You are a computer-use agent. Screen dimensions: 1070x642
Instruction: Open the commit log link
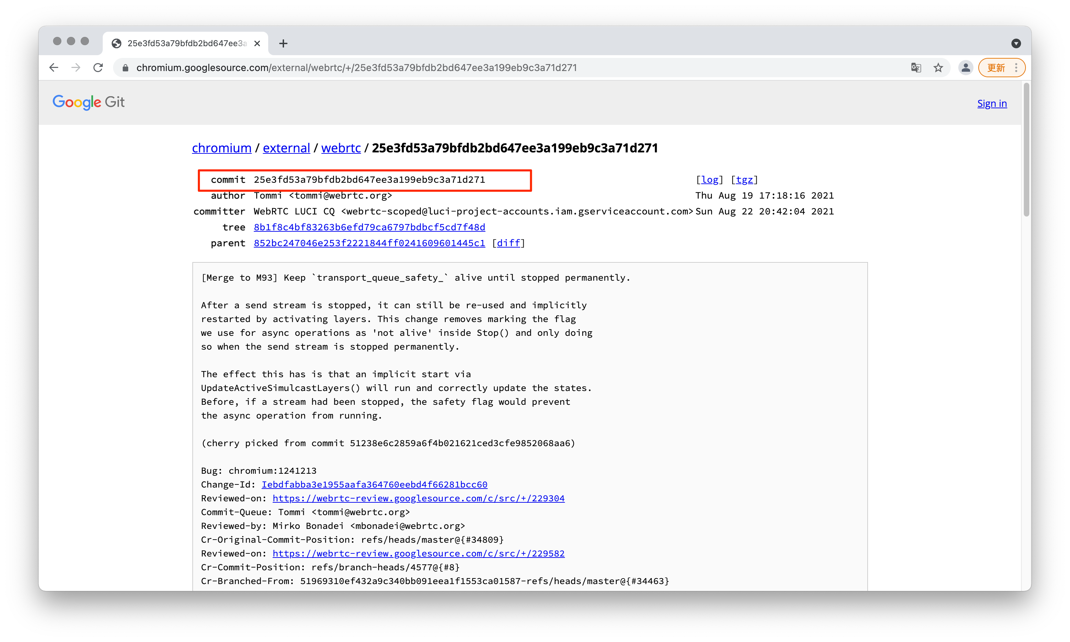pyautogui.click(x=709, y=180)
